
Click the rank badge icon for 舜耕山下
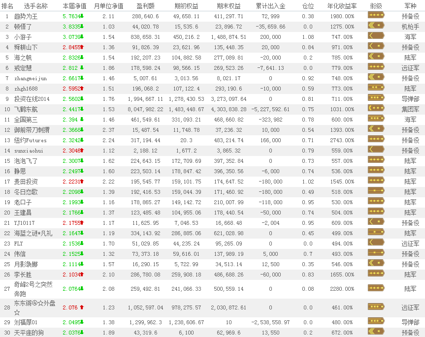tap(376, 46)
